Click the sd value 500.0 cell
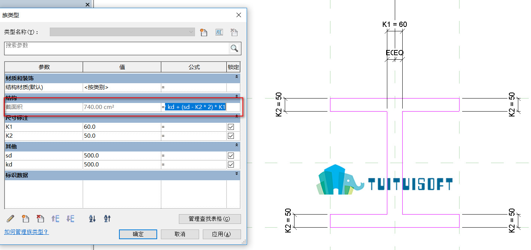This screenshot has height=250, width=531. (122, 156)
